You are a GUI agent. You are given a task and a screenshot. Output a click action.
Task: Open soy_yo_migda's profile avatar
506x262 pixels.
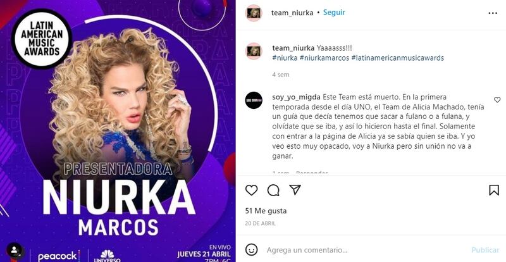pos(254,100)
